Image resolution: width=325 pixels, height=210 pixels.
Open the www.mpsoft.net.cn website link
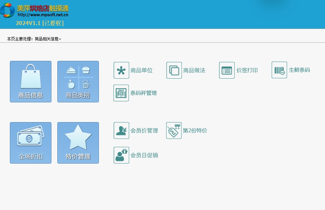pos(43,14)
